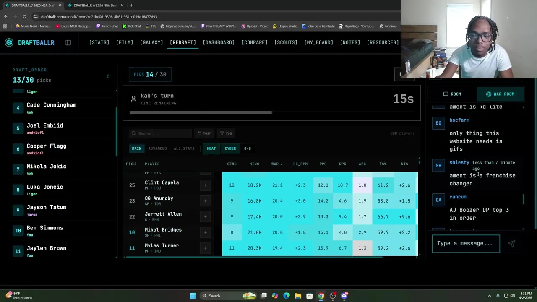537x302 pixels.
Task: Sort by WAR column header
Action: coord(277,164)
